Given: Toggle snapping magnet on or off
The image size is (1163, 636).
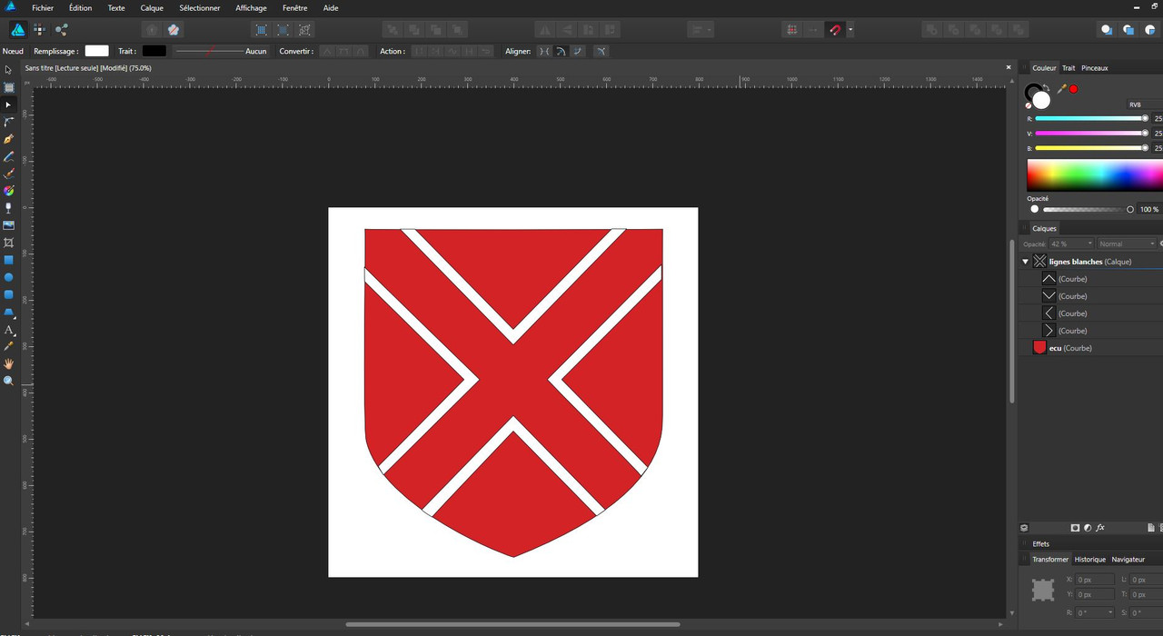Looking at the screenshot, I should point(836,30).
